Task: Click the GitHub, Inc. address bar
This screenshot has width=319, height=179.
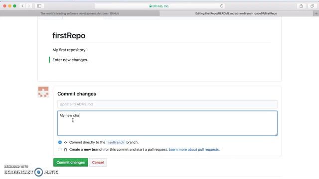Action: pyautogui.click(x=159, y=6)
